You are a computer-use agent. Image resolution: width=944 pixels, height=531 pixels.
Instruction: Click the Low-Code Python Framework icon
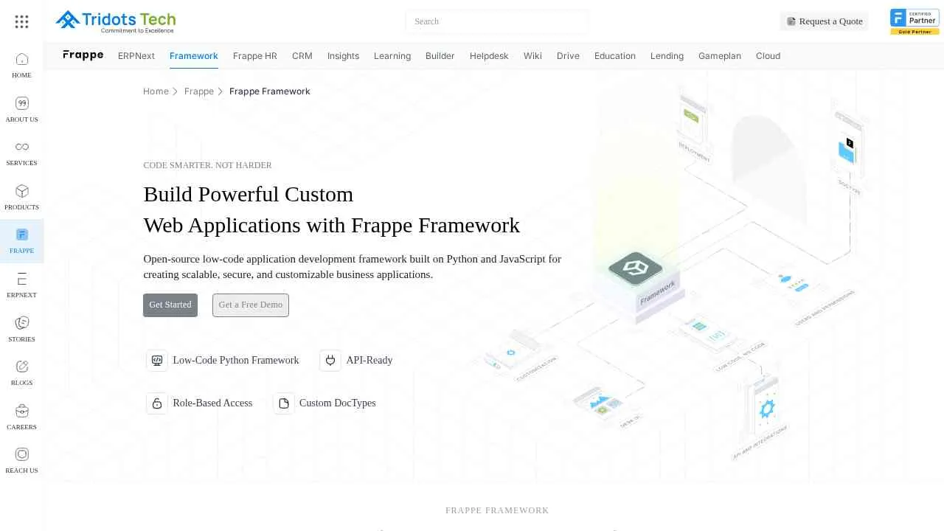tap(157, 361)
